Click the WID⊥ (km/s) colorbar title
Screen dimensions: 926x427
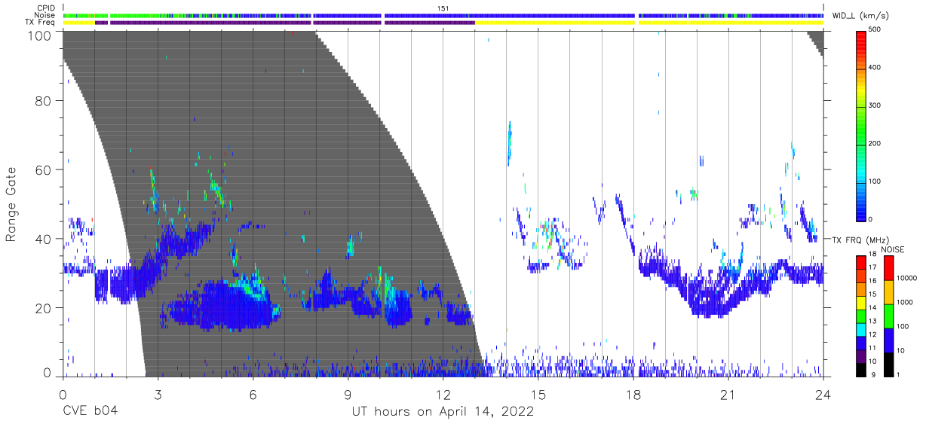860,16
